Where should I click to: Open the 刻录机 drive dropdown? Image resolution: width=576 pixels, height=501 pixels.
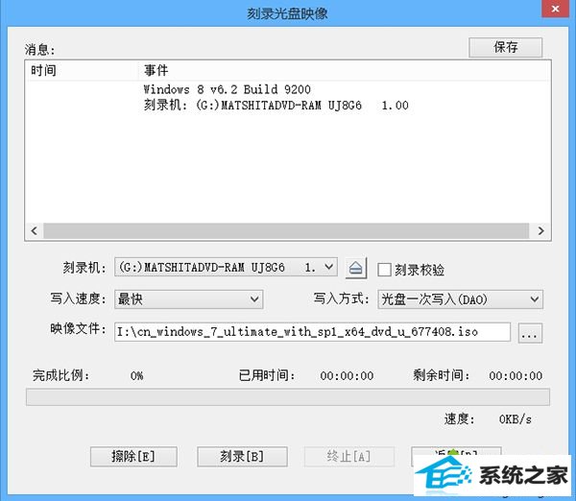point(226,267)
